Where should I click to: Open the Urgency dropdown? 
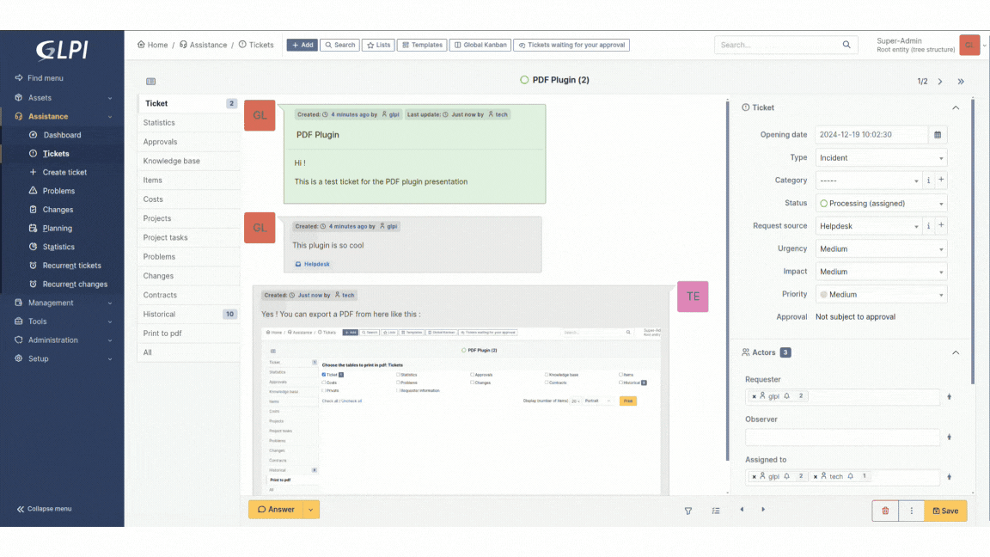[x=879, y=248]
